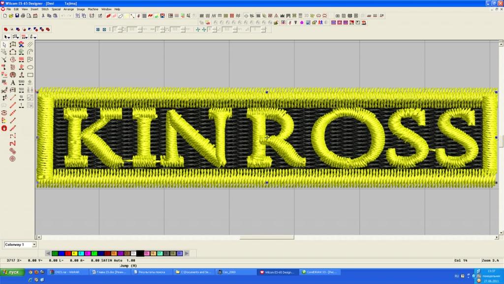Screen dimensions: 504x284
Task: Select the rectangle shape tool
Action: pyautogui.click(x=30, y=75)
